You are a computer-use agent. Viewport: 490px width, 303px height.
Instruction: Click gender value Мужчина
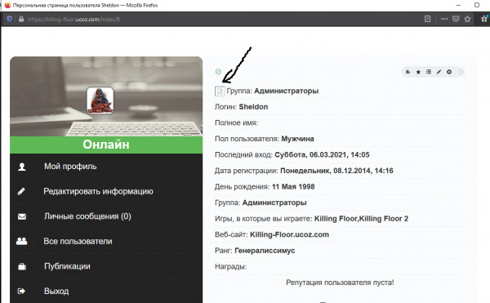click(297, 139)
